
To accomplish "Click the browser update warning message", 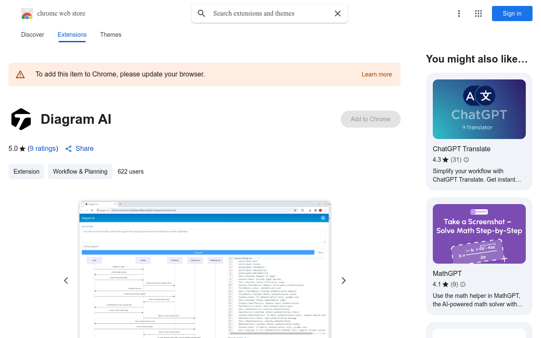I will [120, 74].
